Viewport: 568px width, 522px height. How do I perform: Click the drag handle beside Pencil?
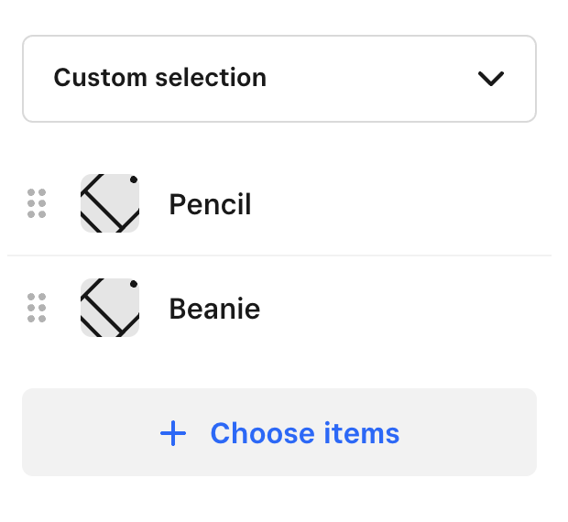click(37, 203)
